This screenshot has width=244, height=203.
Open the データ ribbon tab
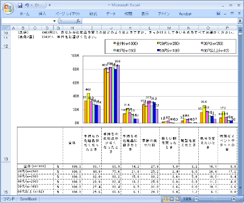click(x=111, y=14)
